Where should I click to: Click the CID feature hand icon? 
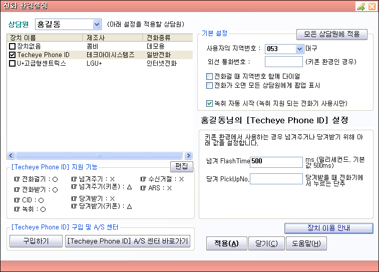(17, 200)
